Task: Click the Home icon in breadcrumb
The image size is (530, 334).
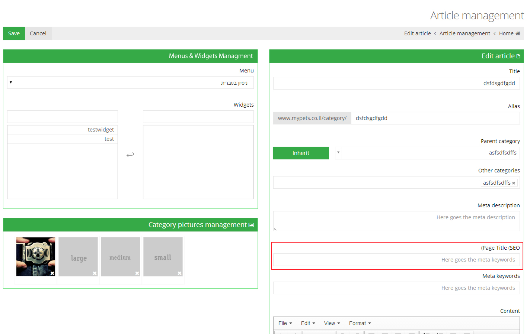Action: [x=518, y=33]
